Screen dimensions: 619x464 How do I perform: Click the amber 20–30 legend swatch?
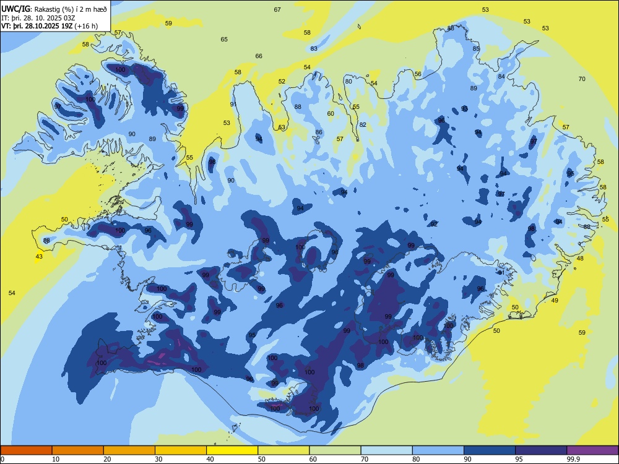coord(129,450)
